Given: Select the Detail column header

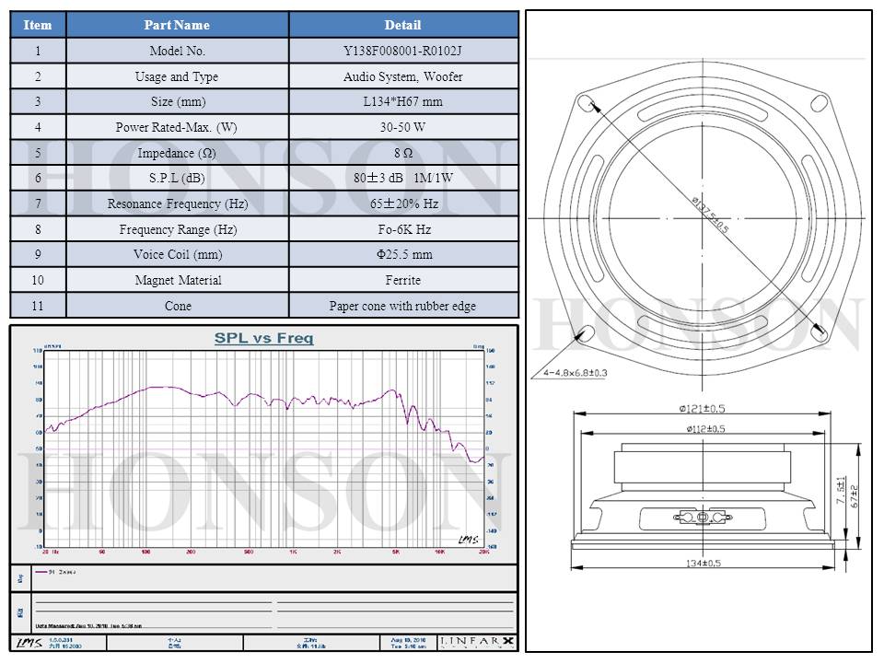Looking at the screenshot, I should [402, 25].
